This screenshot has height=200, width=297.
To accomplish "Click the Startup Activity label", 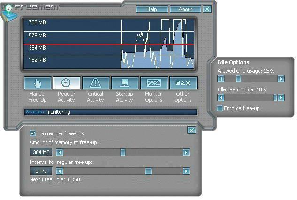I will [x=125, y=97].
